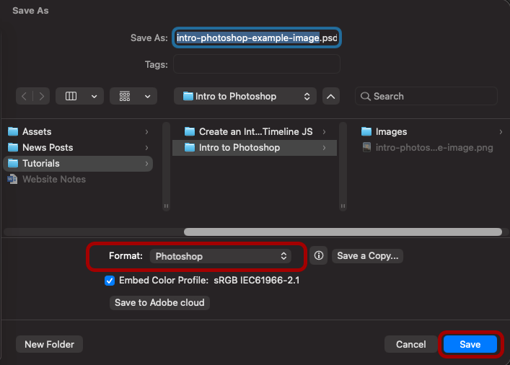510x365 pixels.
Task: Collapse the dialog with the chevron button
Action: click(x=330, y=96)
